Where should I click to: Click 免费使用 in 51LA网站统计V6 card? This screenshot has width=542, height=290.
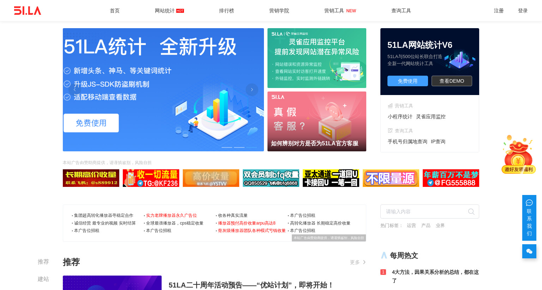point(408,81)
